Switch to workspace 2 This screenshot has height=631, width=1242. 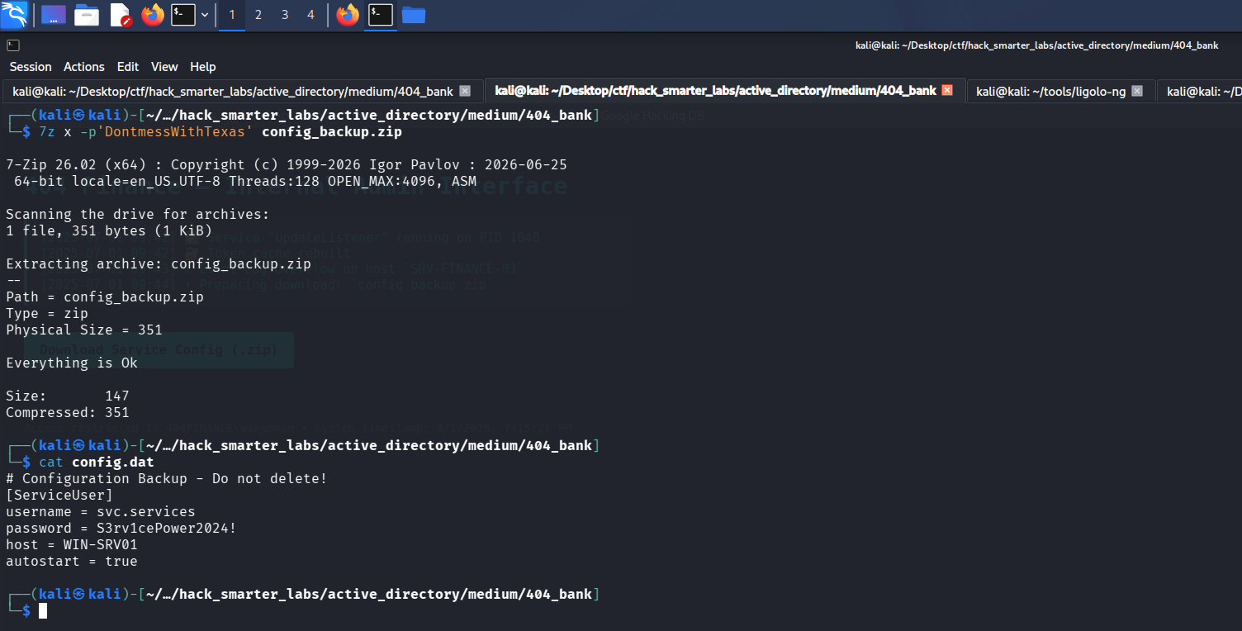click(258, 15)
